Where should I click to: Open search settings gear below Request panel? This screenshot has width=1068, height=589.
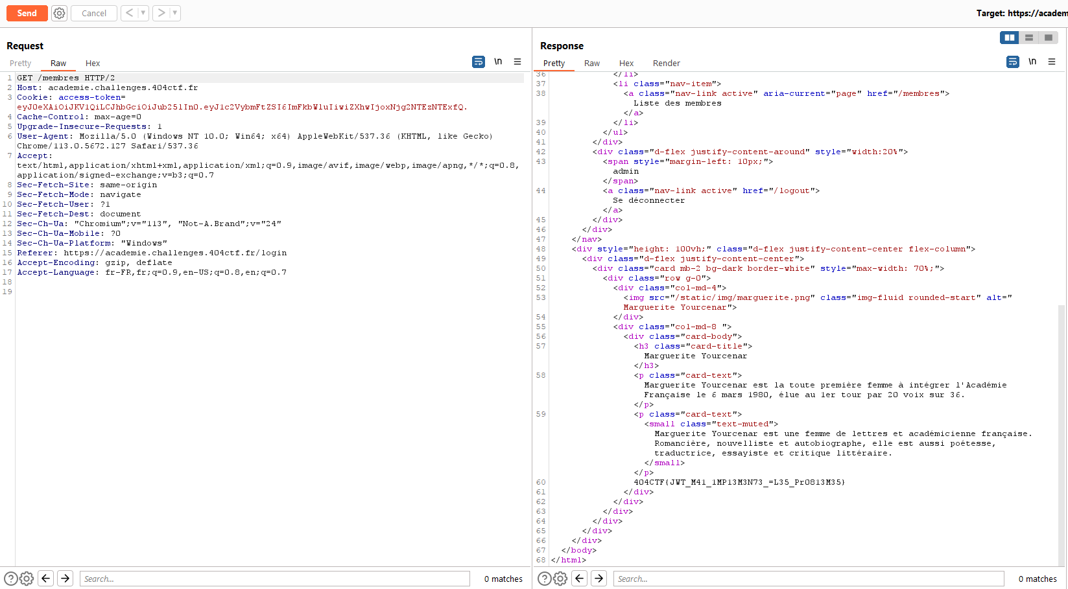27,579
